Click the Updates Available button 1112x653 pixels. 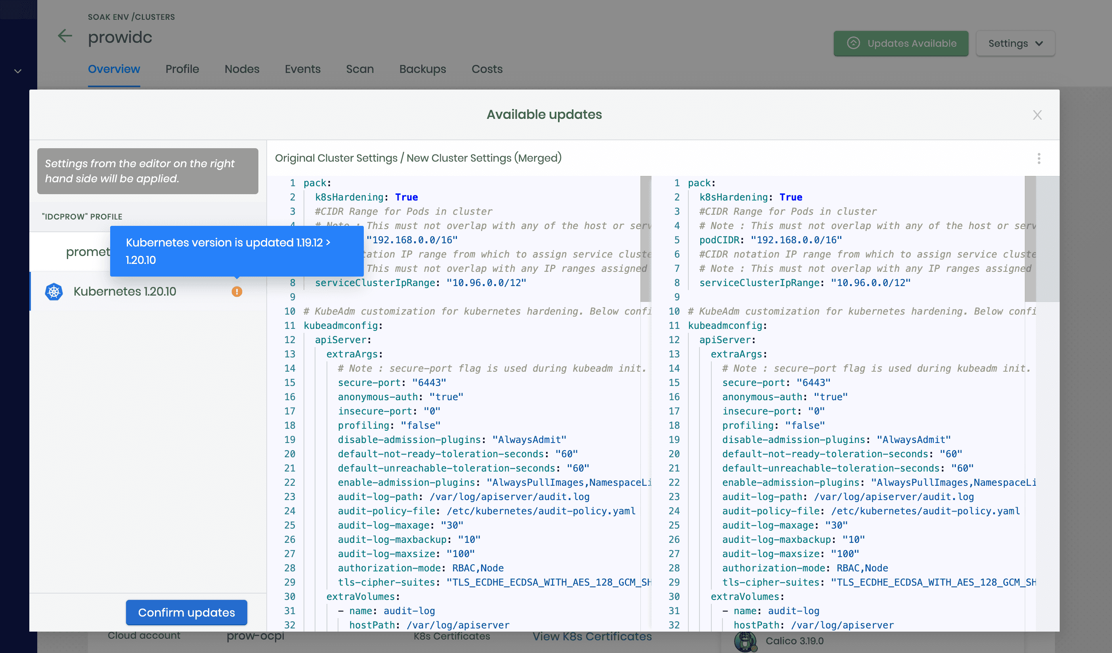pyautogui.click(x=901, y=43)
